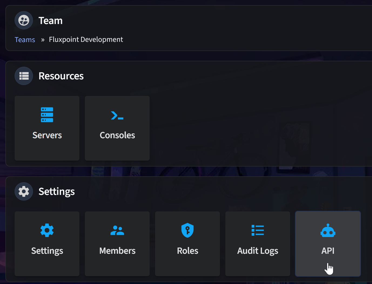The width and height of the screenshot is (372, 284).
Task: Click the Servers rack icon
Action: [47, 115]
